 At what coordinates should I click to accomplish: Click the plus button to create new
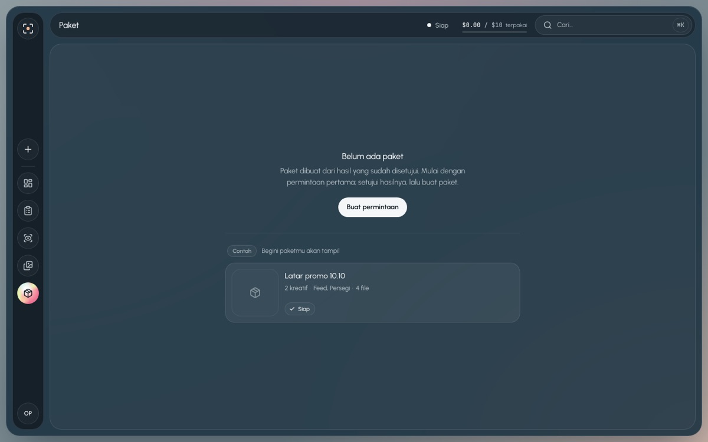(28, 149)
